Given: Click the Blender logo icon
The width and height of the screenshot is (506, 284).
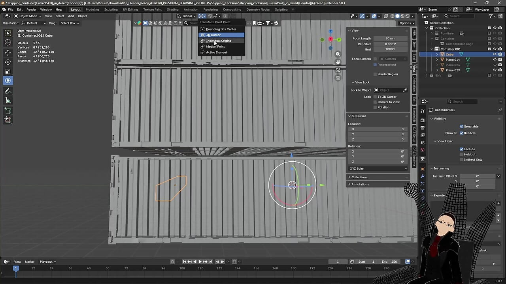Looking at the screenshot, I should pyautogui.click(x=4, y=9).
